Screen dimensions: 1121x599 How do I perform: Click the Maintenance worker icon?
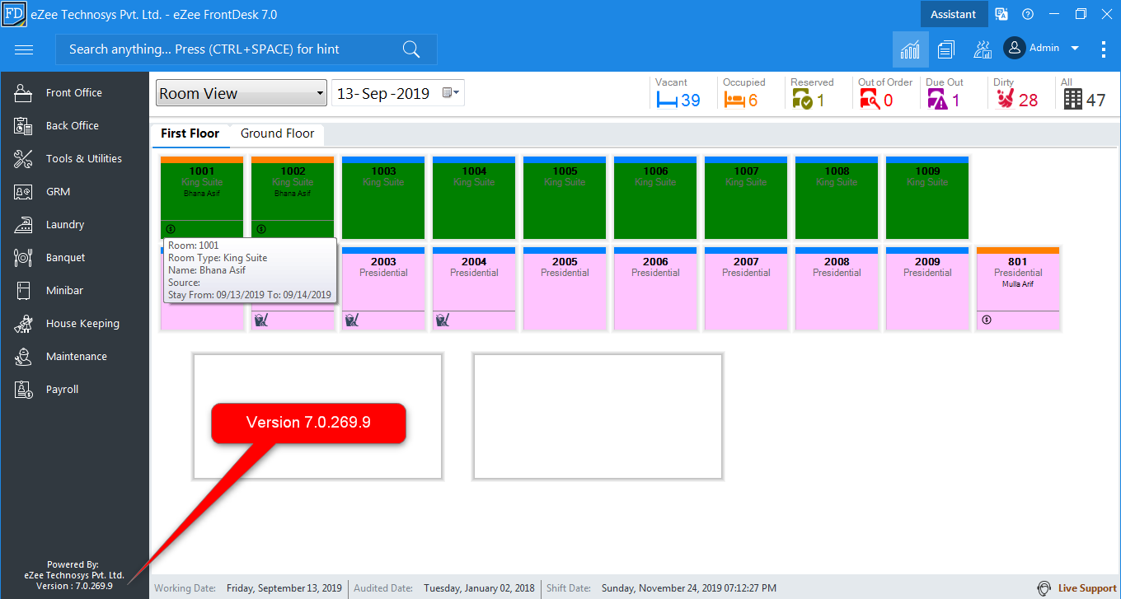click(x=23, y=357)
